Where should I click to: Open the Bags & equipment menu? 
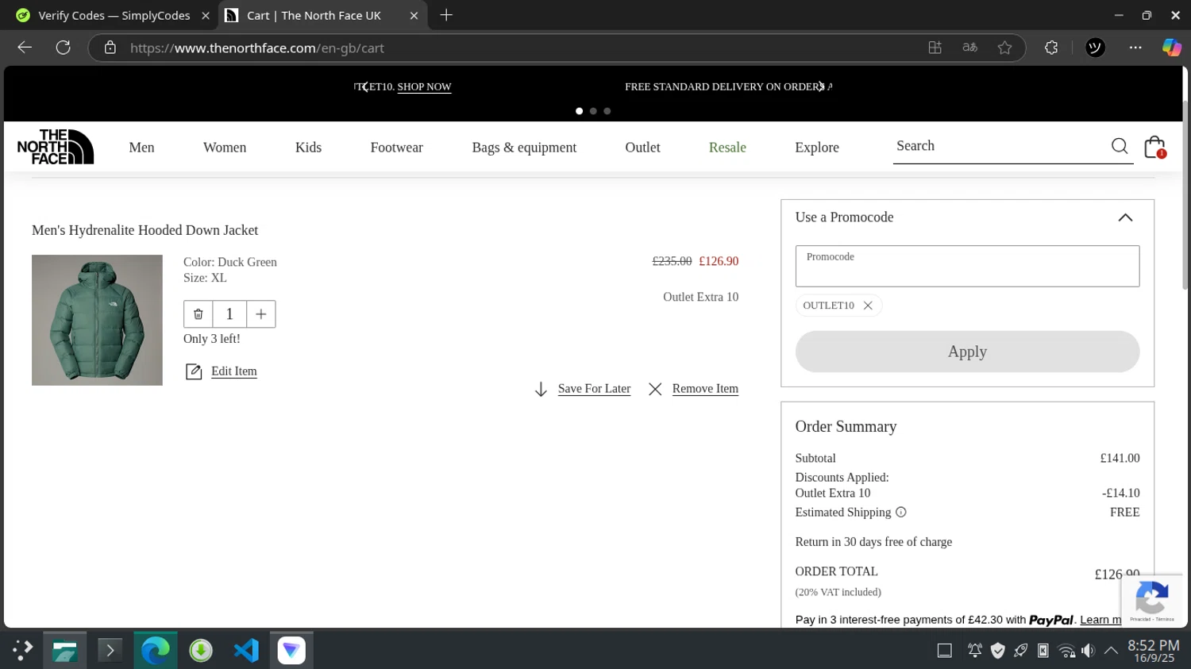coord(524,148)
